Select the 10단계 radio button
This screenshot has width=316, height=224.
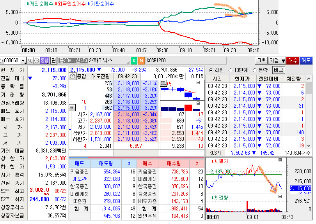click(230, 70)
